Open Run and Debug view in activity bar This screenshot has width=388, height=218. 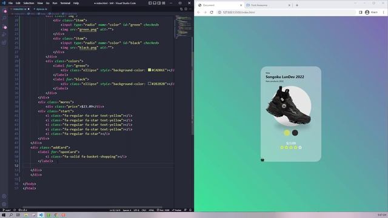tap(4, 35)
